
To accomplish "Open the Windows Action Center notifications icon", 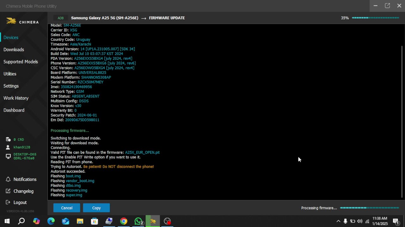I will click(396, 221).
